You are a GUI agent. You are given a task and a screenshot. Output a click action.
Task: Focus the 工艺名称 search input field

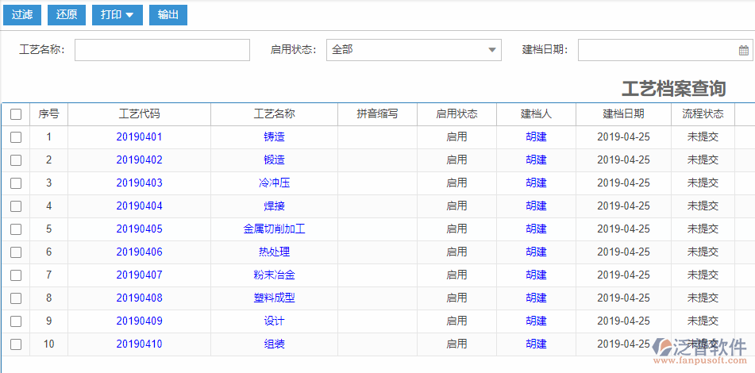tap(162, 50)
